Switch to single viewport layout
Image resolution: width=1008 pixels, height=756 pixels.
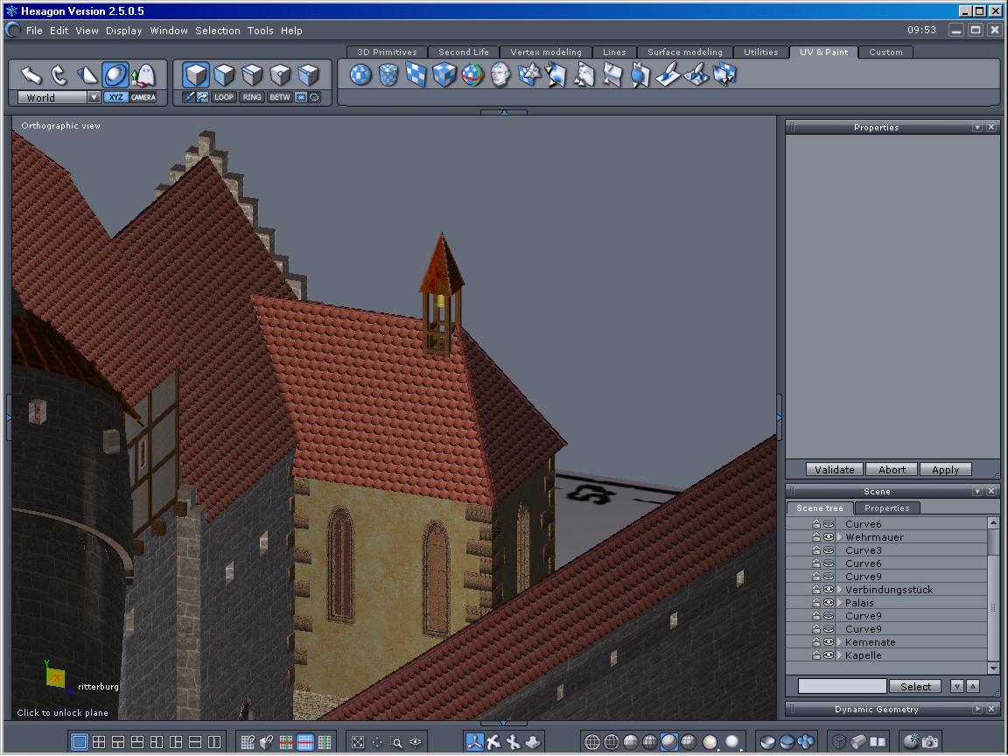point(79,743)
